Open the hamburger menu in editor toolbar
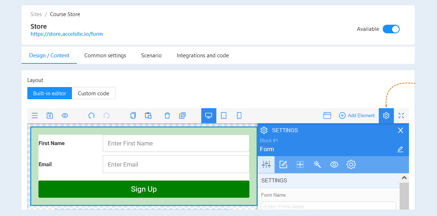Image resolution: width=437 pixels, height=216 pixels. click(34, 115)
